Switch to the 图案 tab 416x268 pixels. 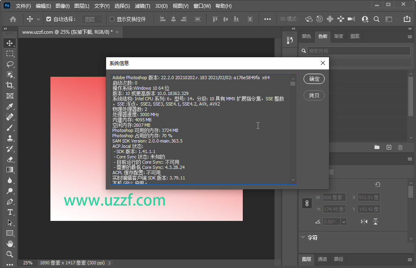[x=355, y=36]
